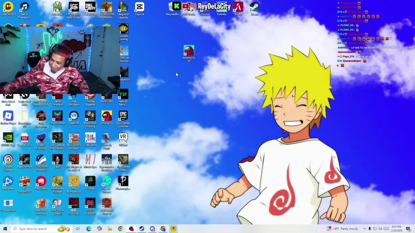Select the Battle.net icon
Screen dimensions: 415x233
(x=8, y=183)
